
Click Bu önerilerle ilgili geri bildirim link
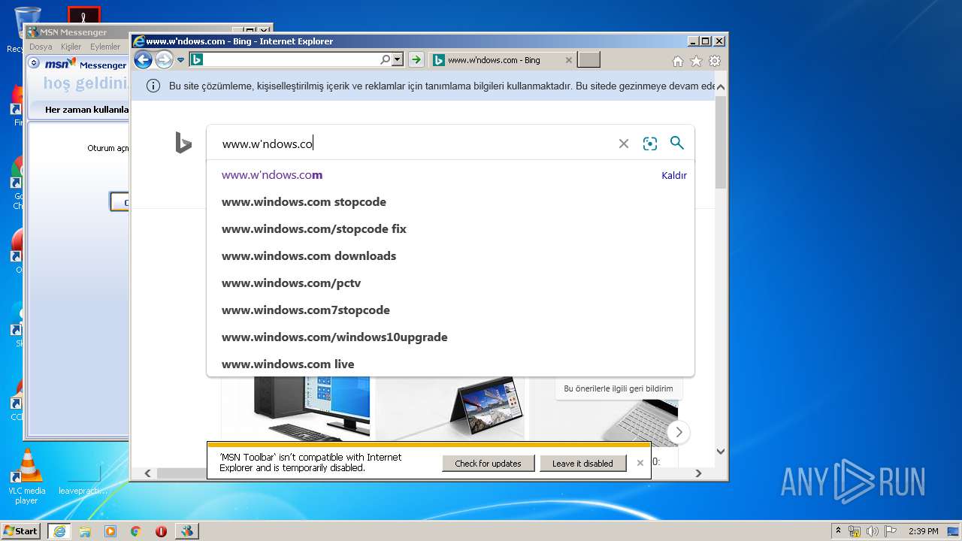coord(619,388)
